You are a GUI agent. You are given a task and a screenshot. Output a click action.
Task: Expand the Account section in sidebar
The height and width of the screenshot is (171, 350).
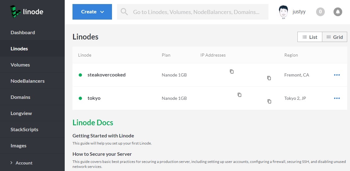tap(21, 163)
